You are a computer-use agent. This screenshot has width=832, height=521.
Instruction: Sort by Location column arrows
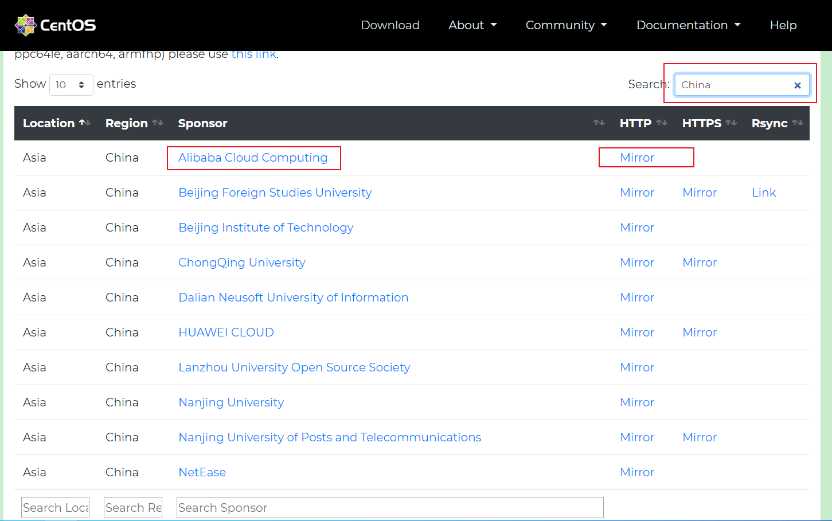click(85, 123)
